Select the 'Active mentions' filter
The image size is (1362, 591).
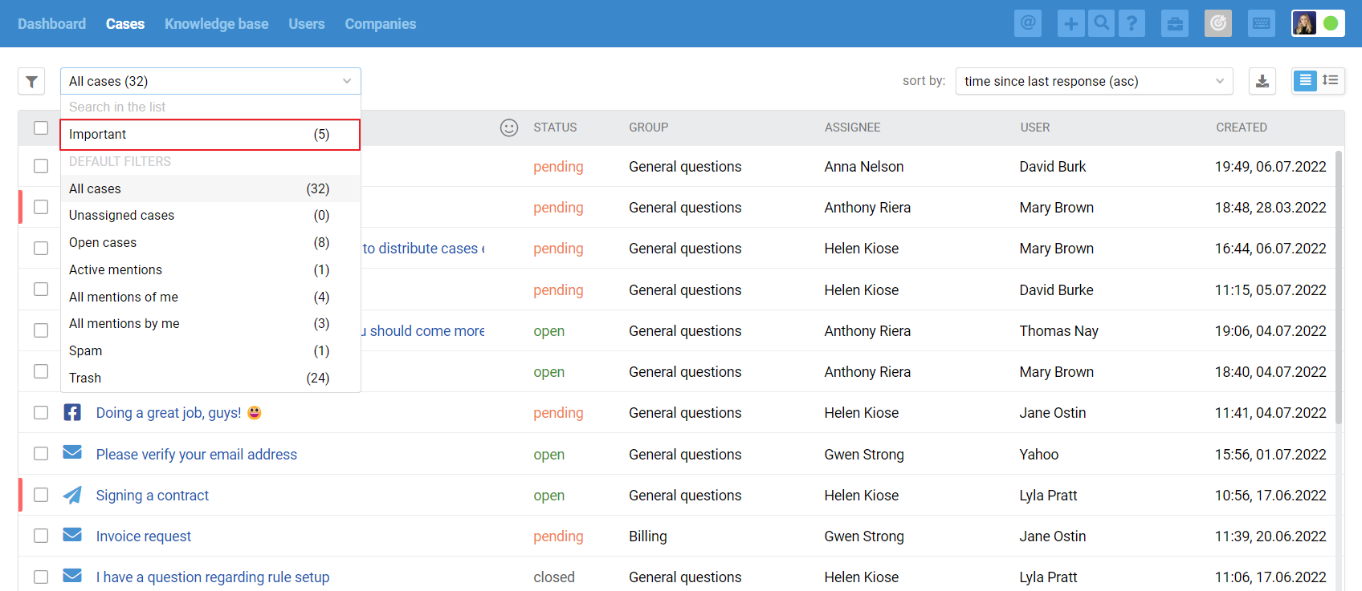tap(210, 269)
